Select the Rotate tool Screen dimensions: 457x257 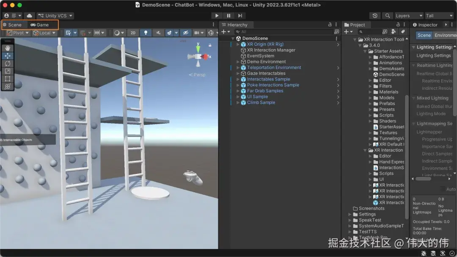click(8, 64)
